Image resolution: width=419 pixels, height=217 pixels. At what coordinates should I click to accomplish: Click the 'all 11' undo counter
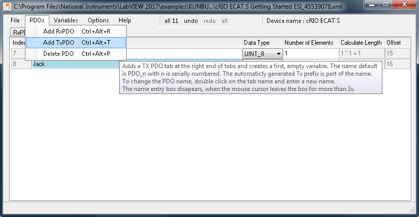tap(171, 21)
